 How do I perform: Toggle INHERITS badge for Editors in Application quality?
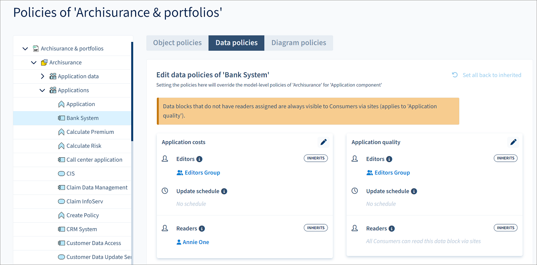click(505, 158)
